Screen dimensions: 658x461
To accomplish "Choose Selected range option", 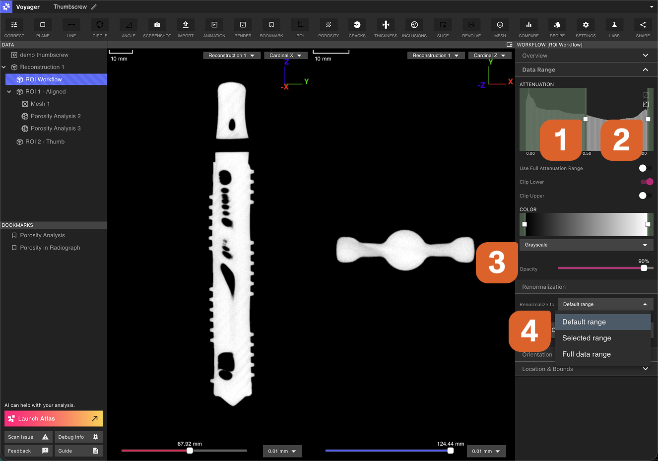I will [602, 338].
